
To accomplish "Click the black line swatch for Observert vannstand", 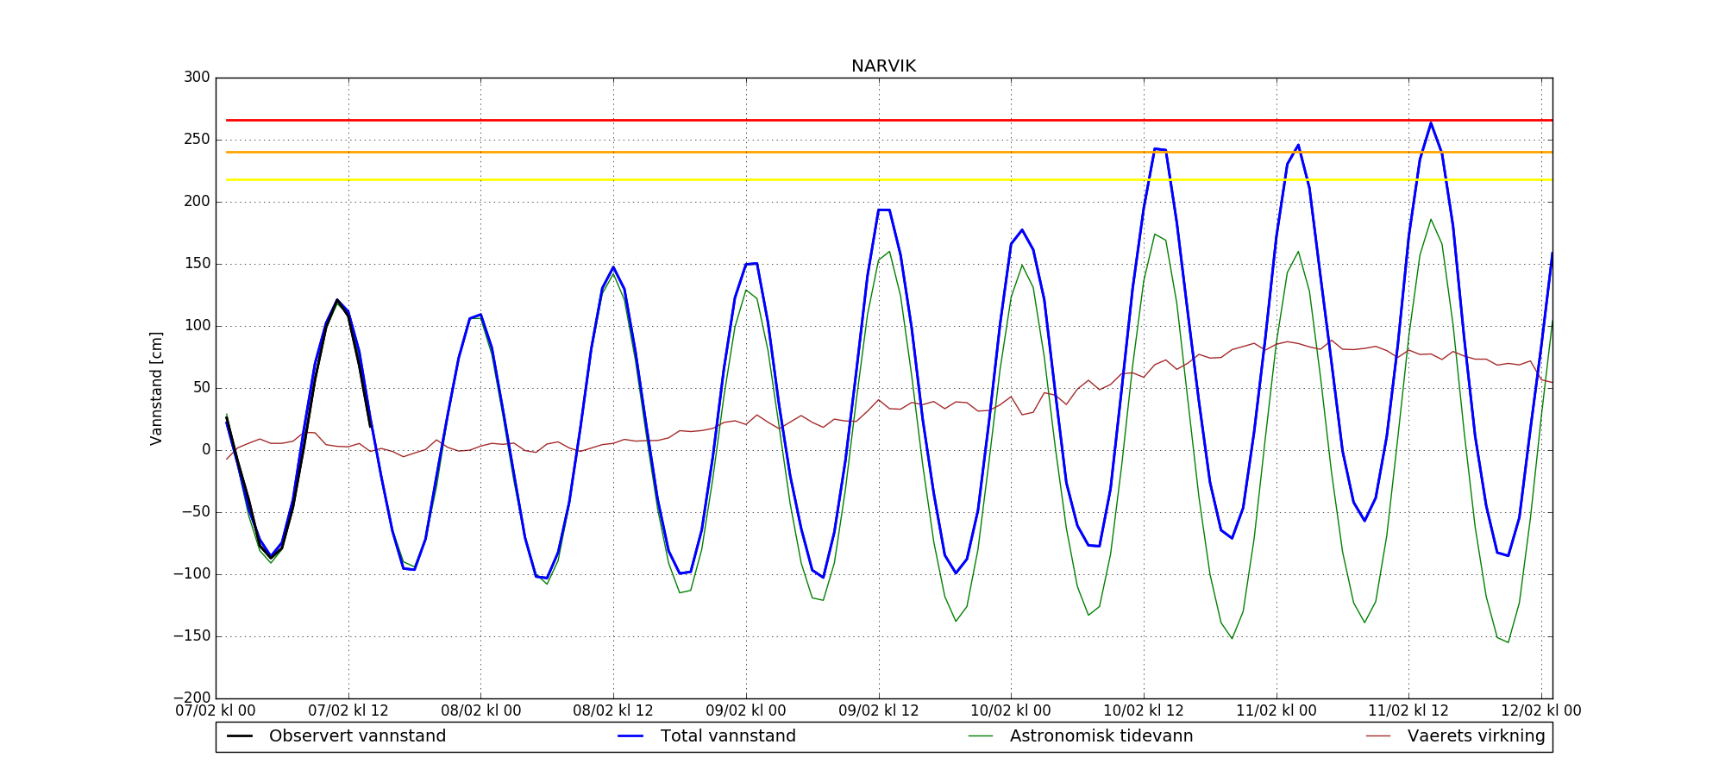I will pos(239,736).
